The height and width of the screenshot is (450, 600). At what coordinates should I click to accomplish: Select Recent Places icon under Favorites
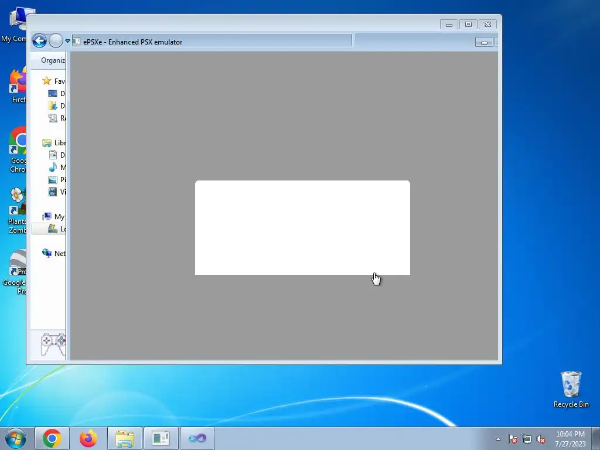pos(53,118)
